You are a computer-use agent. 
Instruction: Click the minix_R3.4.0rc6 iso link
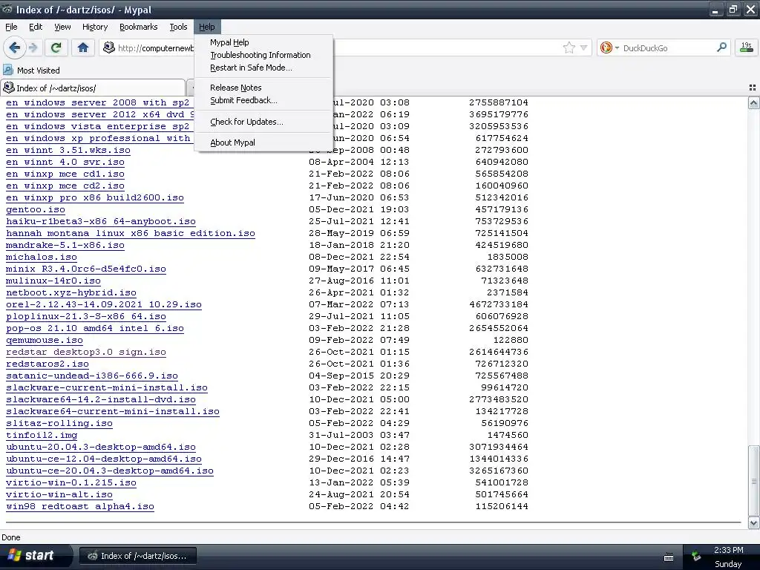86,269
